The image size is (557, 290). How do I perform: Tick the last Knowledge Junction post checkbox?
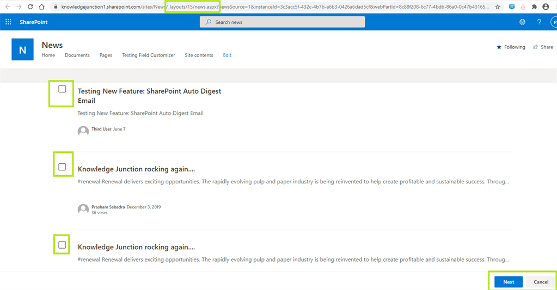[62, 245]
